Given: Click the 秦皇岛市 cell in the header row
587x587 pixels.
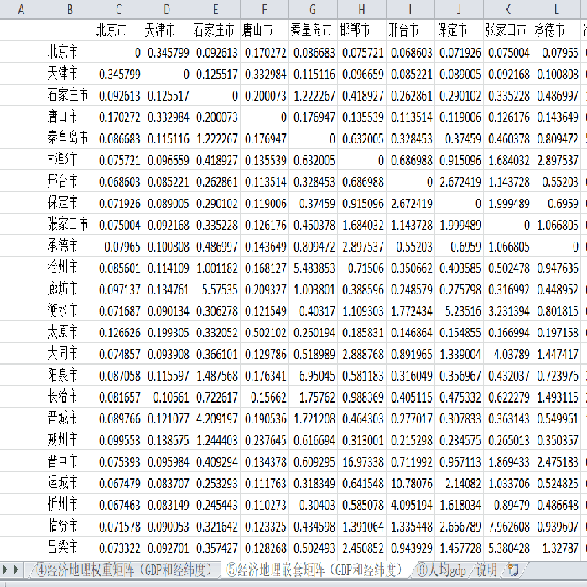Looking at the screenshot, I should [313, 30].
